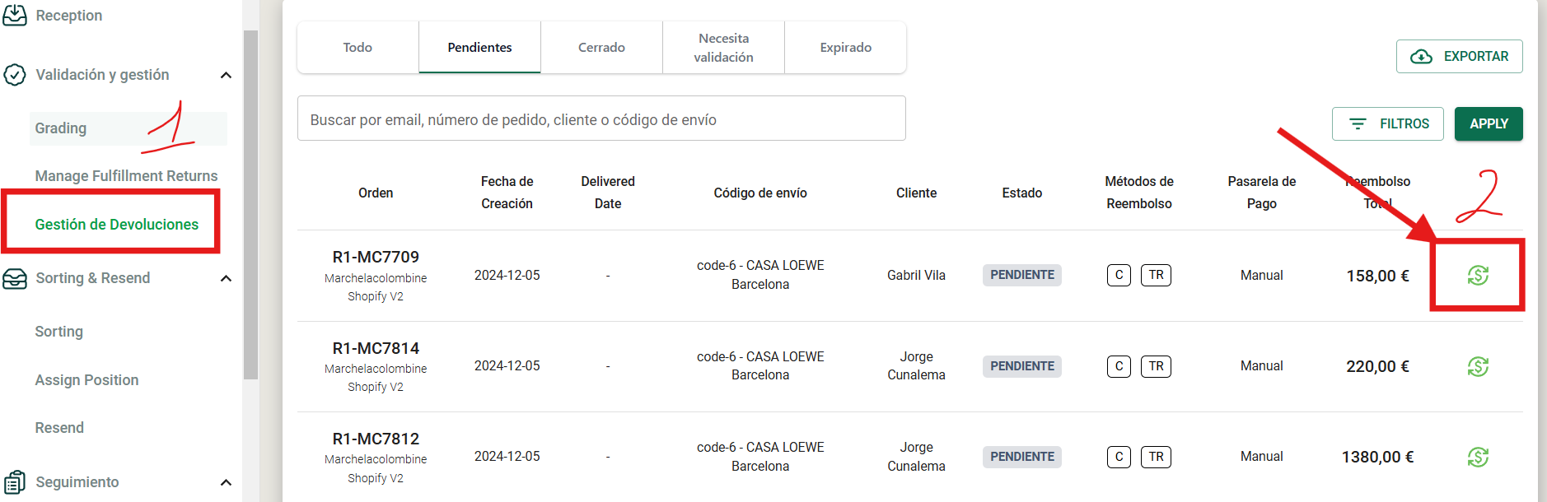
Task: Open the FILTROS button
Action: coord(1388,123)
